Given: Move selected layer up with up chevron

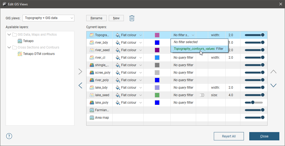Looking at the screenshot, I should pyautogui.click(x=273, y=72).
